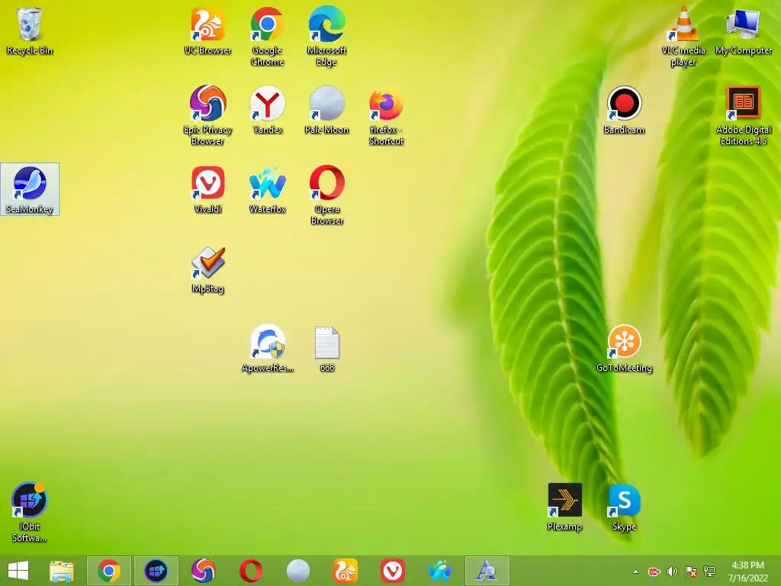Switch to Google Chrome in the taskbar

pyautogui.click(x=109, y=571)
